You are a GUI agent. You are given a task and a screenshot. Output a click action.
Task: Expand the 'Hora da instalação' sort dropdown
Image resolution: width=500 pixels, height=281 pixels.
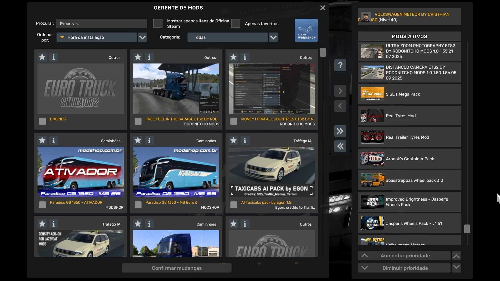coord(142,37)
